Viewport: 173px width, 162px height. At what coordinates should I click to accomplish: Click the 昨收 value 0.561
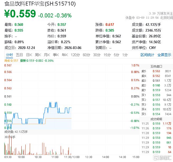click(62, 30)
